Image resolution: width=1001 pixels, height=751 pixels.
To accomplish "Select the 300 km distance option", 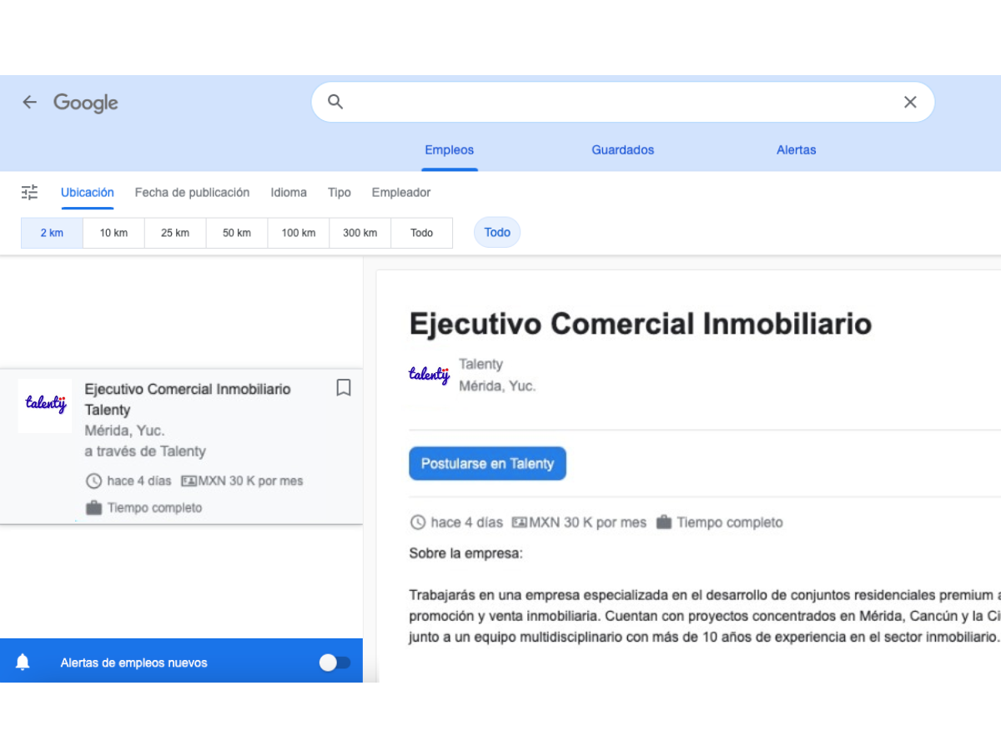I will pyautogui.click(x=360, y=233).
